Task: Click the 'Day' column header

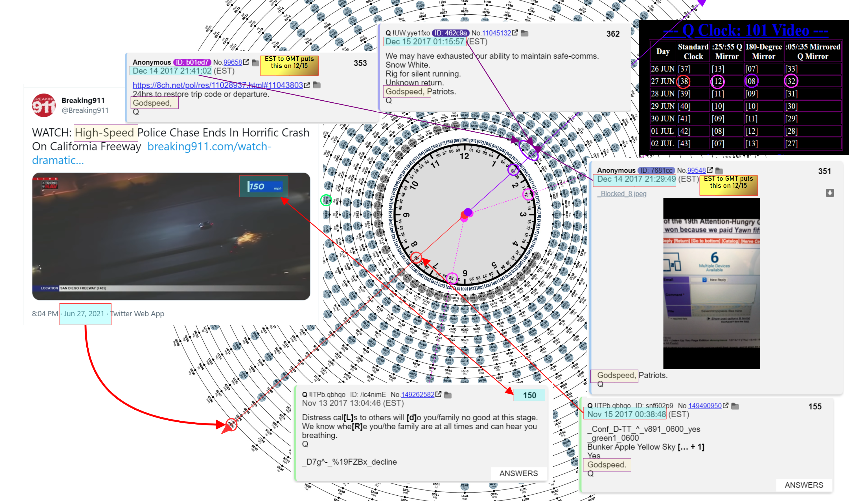Action: (x=663, y=52)
